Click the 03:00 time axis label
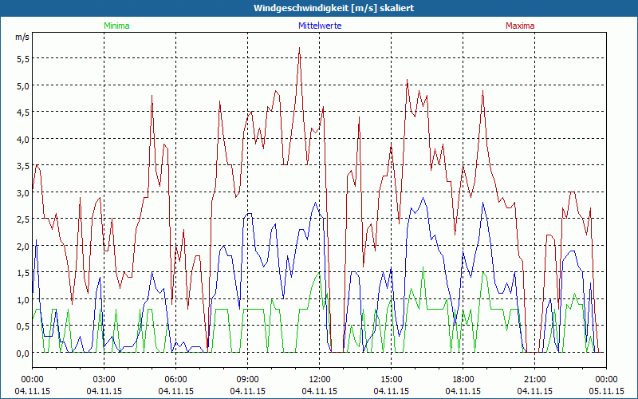 pos(104,380)
